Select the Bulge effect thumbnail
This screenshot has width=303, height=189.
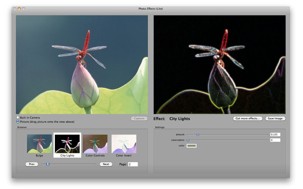pos(39,144)
